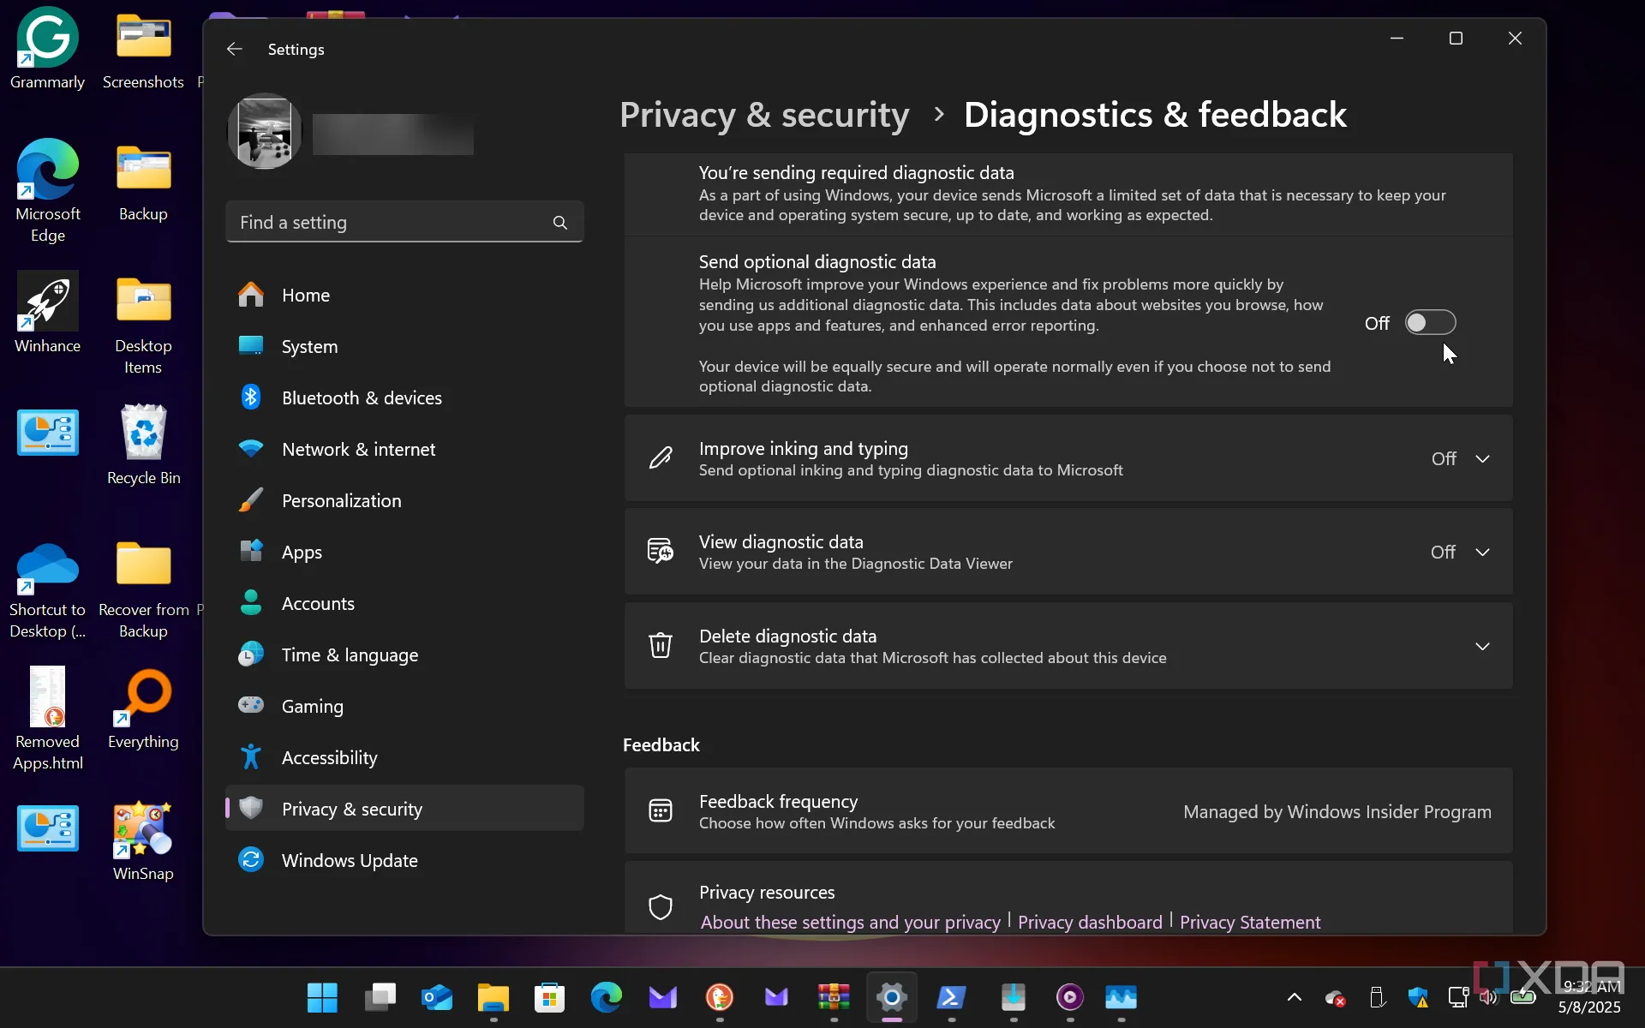
Task: Select Removed Apps.html file on desktop
Action: click(47, 720)
